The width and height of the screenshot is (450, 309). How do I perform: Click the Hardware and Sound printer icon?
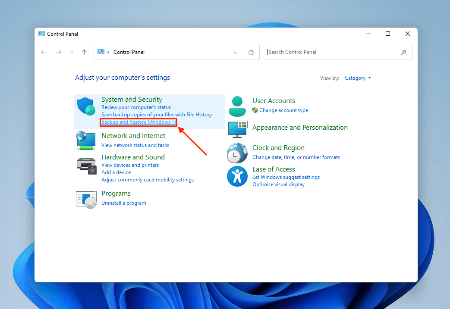86,166
